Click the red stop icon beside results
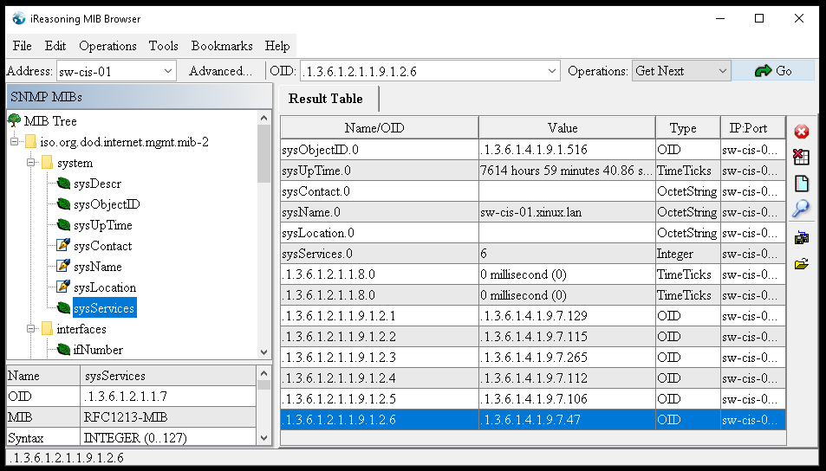826x471 pixels. point(802,132)
